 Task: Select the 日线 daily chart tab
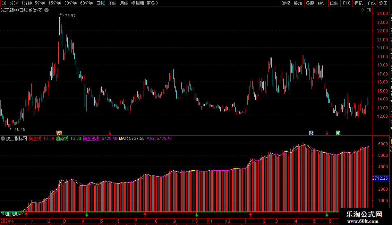click(x=101, y=3)
